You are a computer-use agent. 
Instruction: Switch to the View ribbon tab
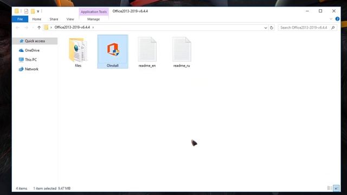click(x=70, y=19)
